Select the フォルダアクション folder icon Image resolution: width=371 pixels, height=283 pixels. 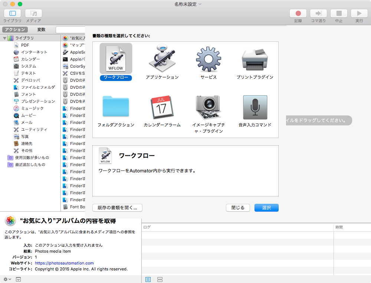[x=116, y=107]
